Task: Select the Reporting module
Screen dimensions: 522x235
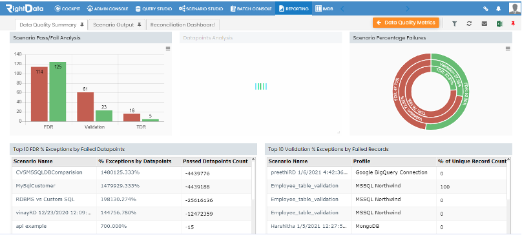Action: 293,8
